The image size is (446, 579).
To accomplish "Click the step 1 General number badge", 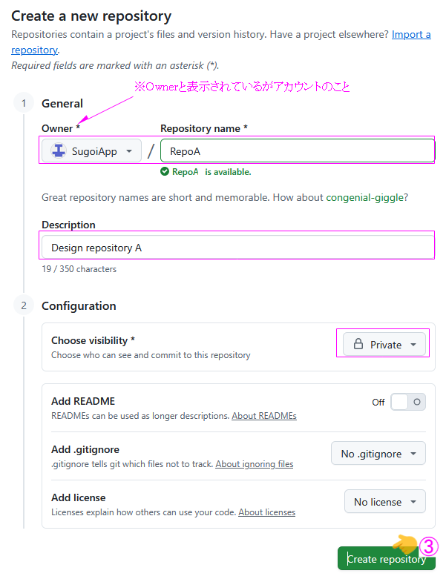I will tap(23, 103).
